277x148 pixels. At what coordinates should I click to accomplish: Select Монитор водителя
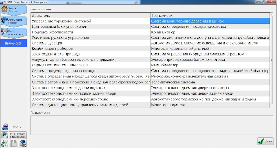click(210, 105)
